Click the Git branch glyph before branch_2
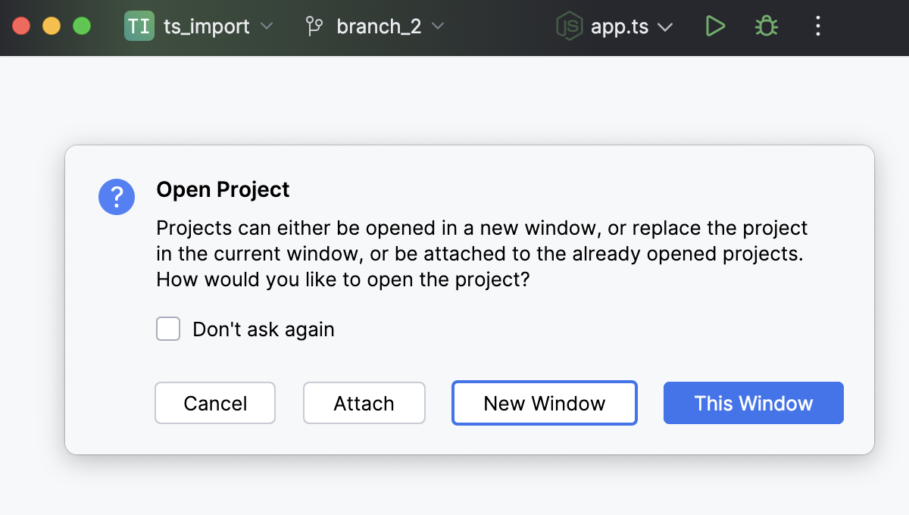The width and height of the screenshot is (909, 515). coord(314,26)
